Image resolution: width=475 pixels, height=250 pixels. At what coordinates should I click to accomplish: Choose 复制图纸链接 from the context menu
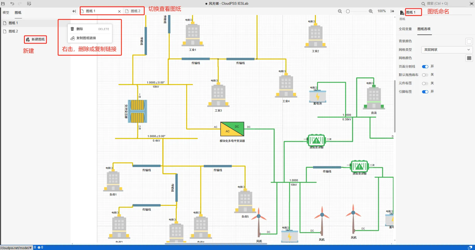(90, 38)
